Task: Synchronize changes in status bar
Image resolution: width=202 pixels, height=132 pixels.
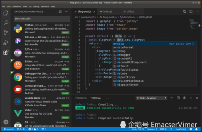Action: pyautogui.click(x=21, y=129)
